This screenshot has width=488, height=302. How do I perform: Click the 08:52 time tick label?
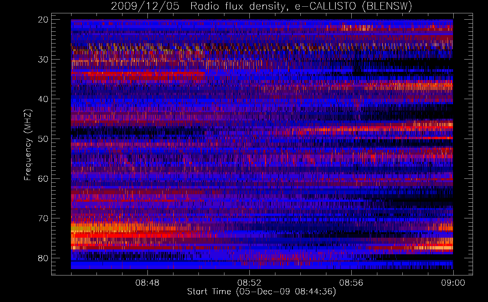point(249,283)
